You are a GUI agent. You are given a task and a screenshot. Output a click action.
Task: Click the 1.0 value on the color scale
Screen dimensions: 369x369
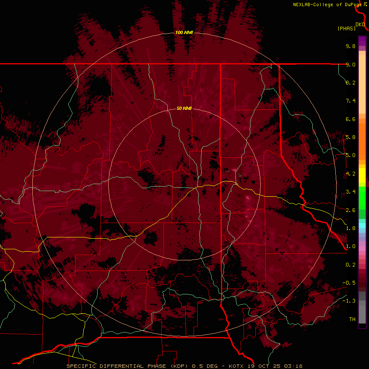(x=351, y=246)
